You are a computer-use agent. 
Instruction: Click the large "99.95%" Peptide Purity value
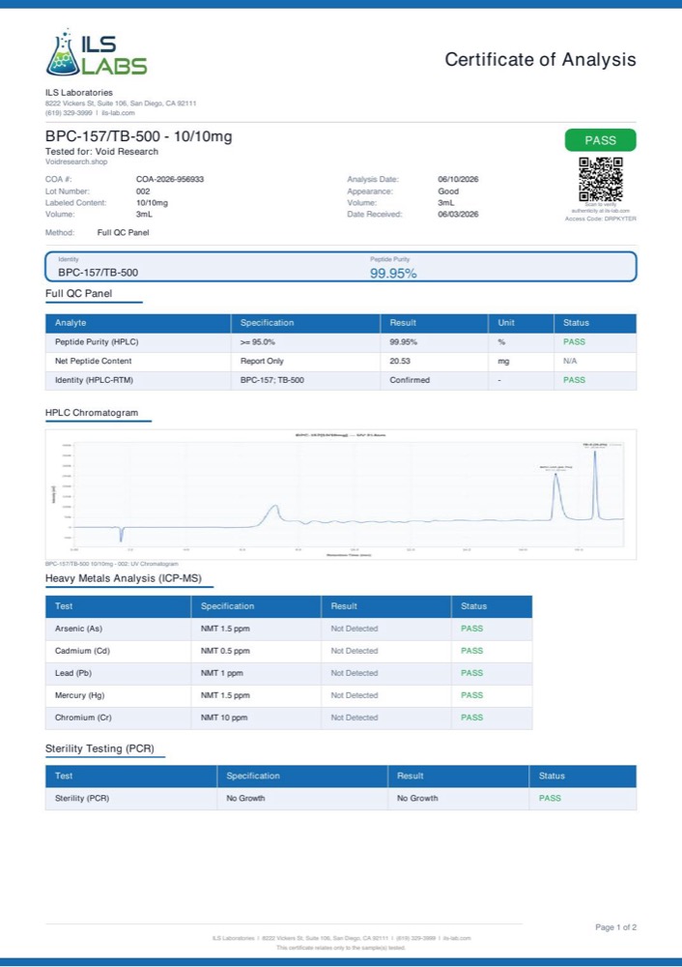393,274
